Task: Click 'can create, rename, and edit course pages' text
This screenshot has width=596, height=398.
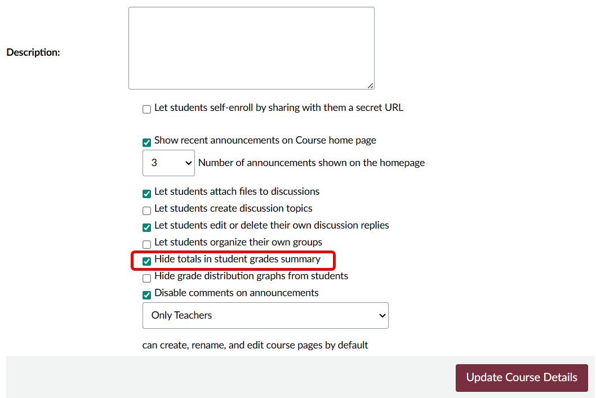Action: [x=255, y=345]
